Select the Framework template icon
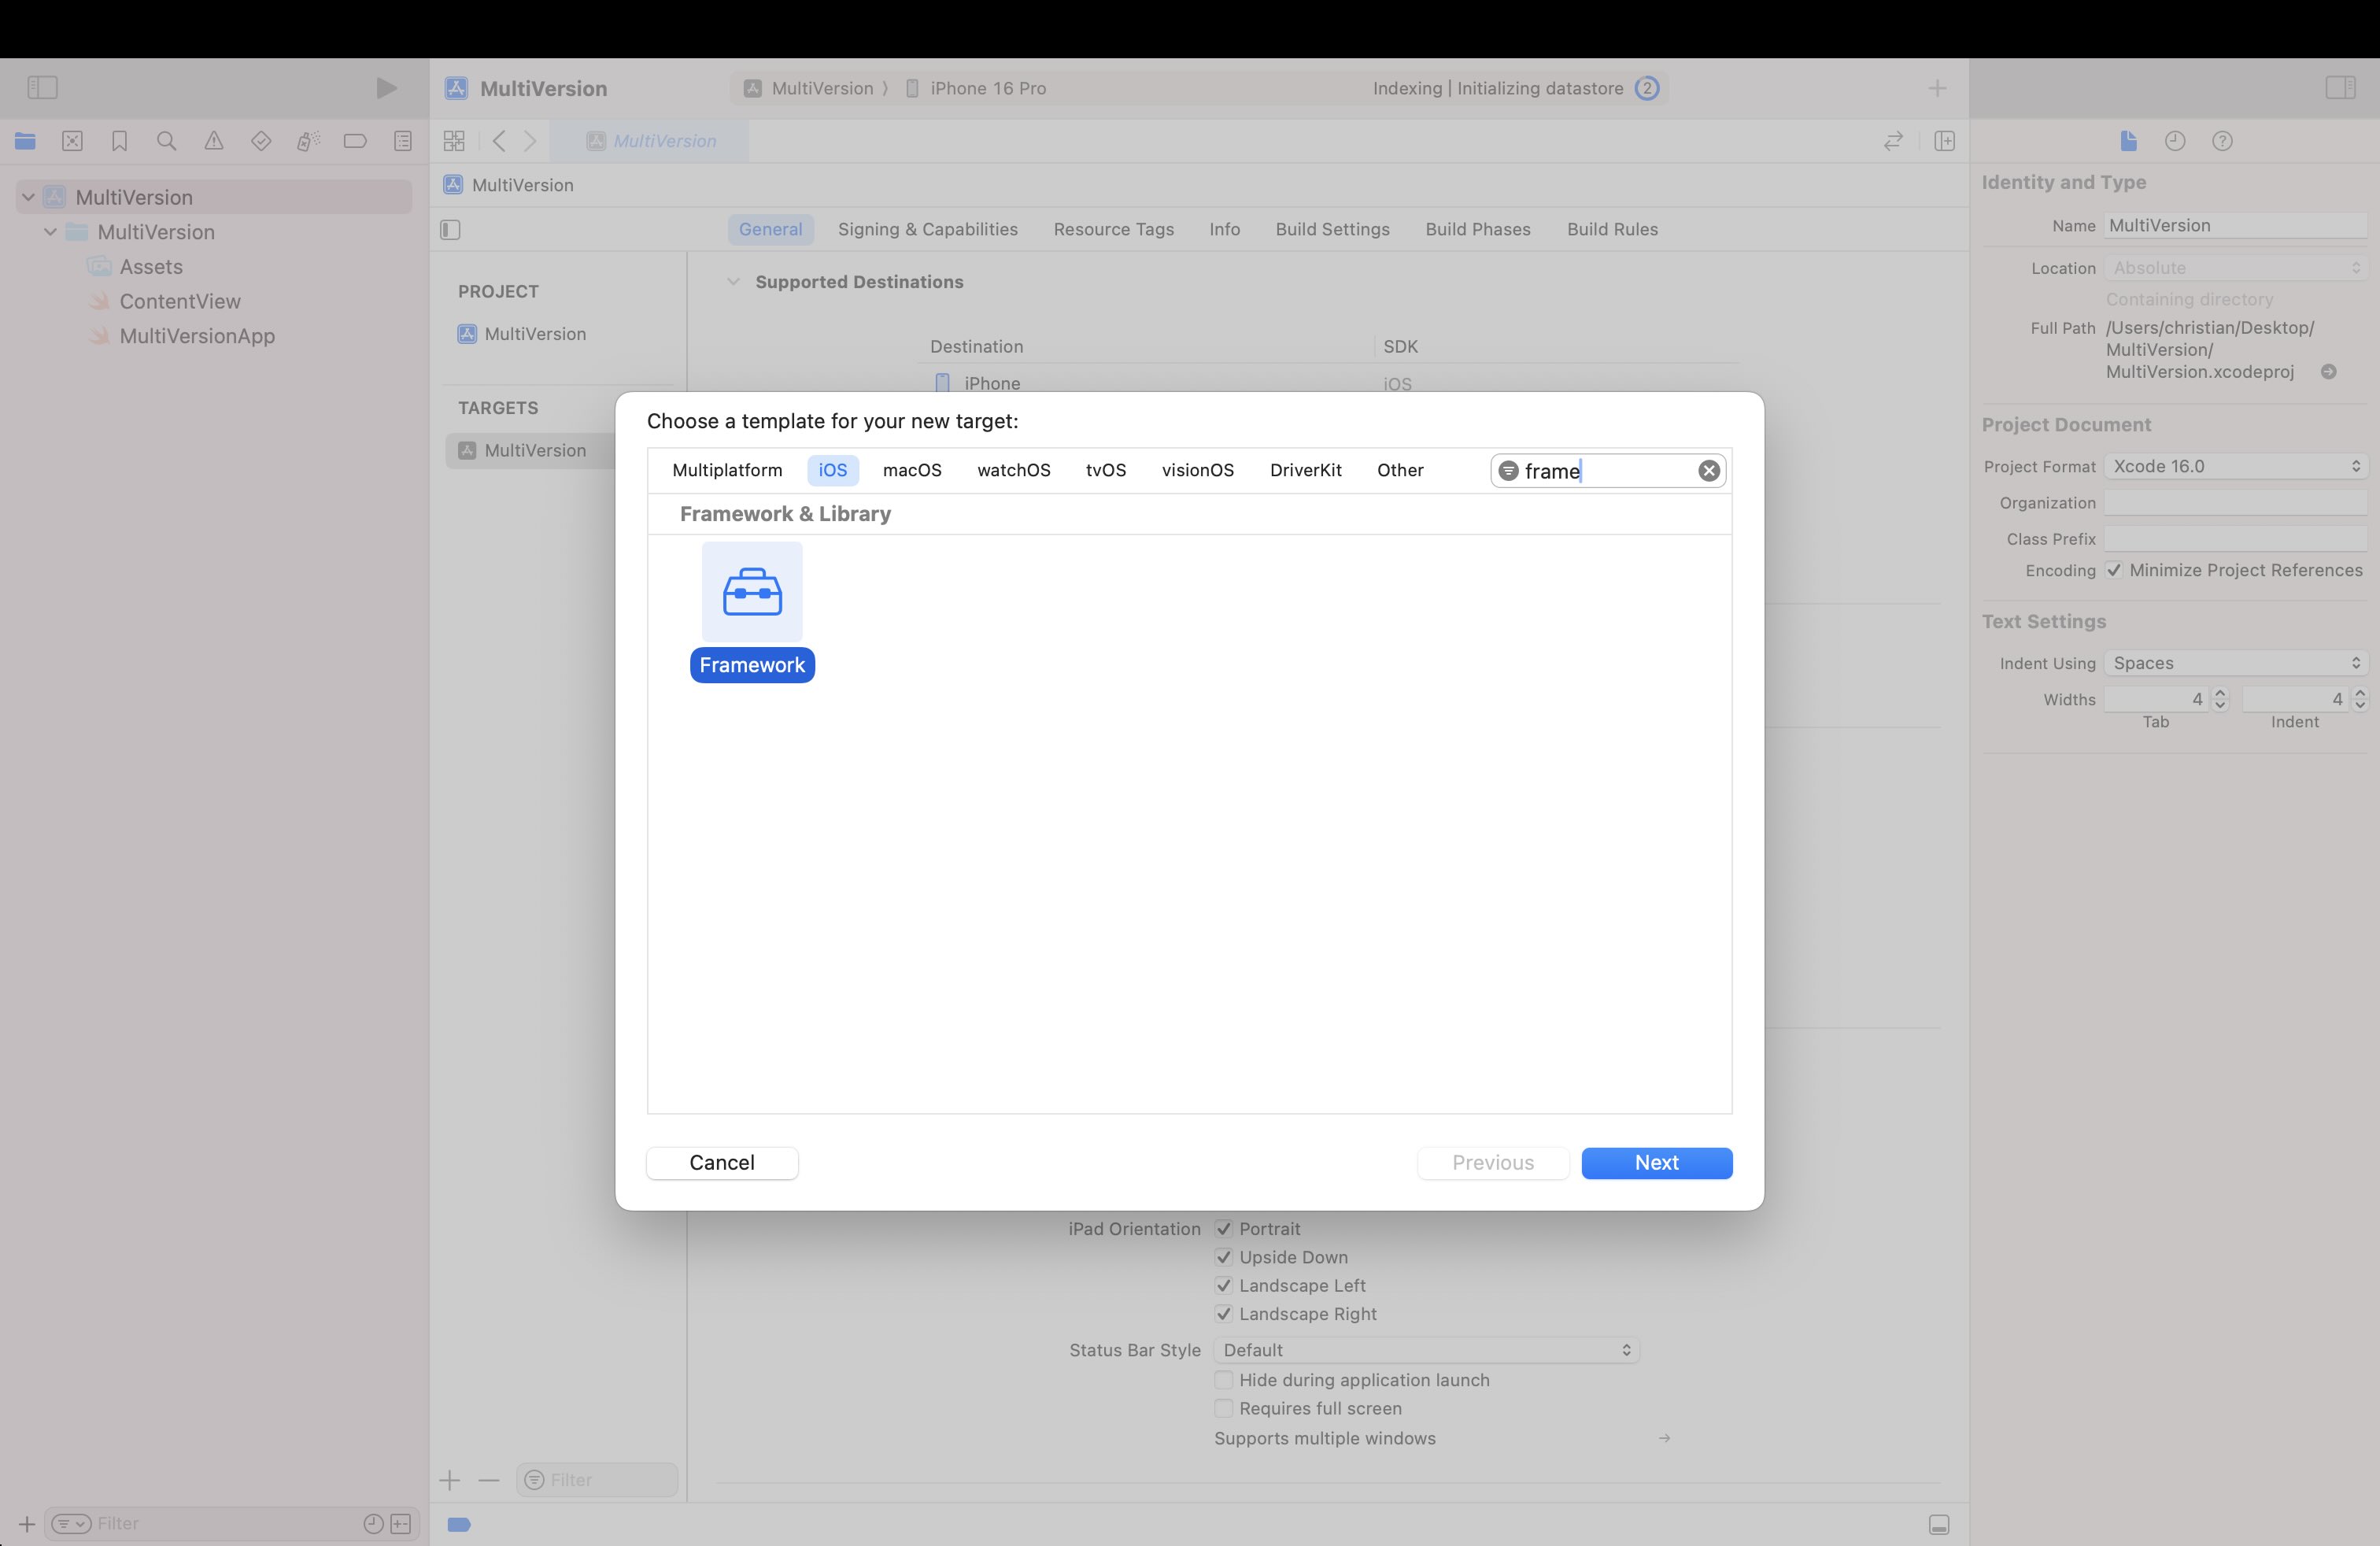The width and height of the screenshot is (2380, 1546). click(752, 592)
